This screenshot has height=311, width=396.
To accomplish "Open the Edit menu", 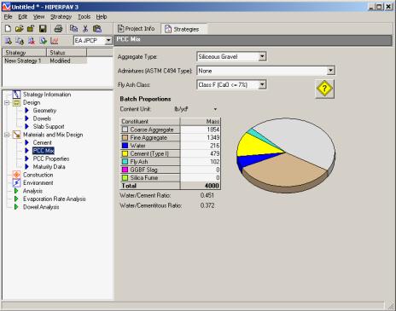I will click(x=23, y=17).
